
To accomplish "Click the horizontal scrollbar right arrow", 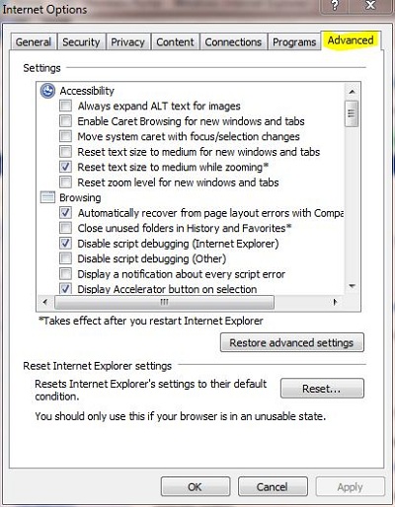I will (x=335, y=302).
